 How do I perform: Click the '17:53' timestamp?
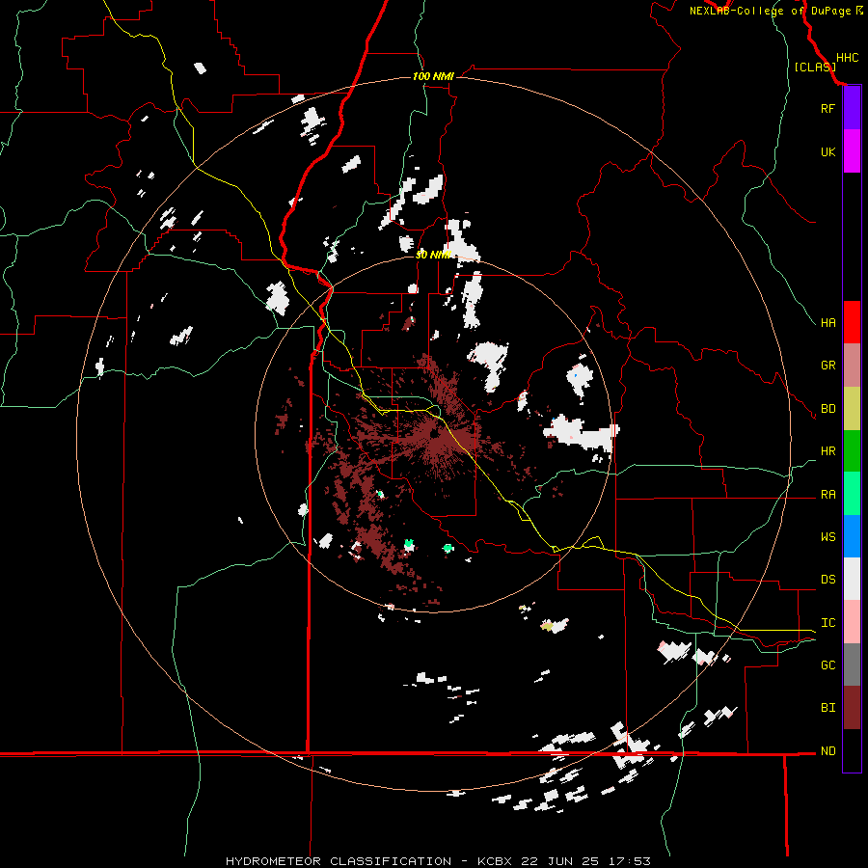[x=631, y=861]
